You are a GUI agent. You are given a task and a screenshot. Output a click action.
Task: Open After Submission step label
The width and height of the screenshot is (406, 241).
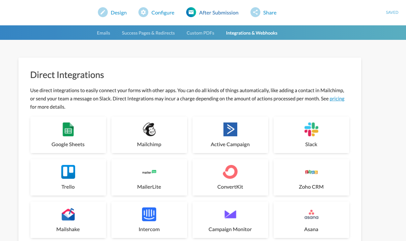pos(219,13)
